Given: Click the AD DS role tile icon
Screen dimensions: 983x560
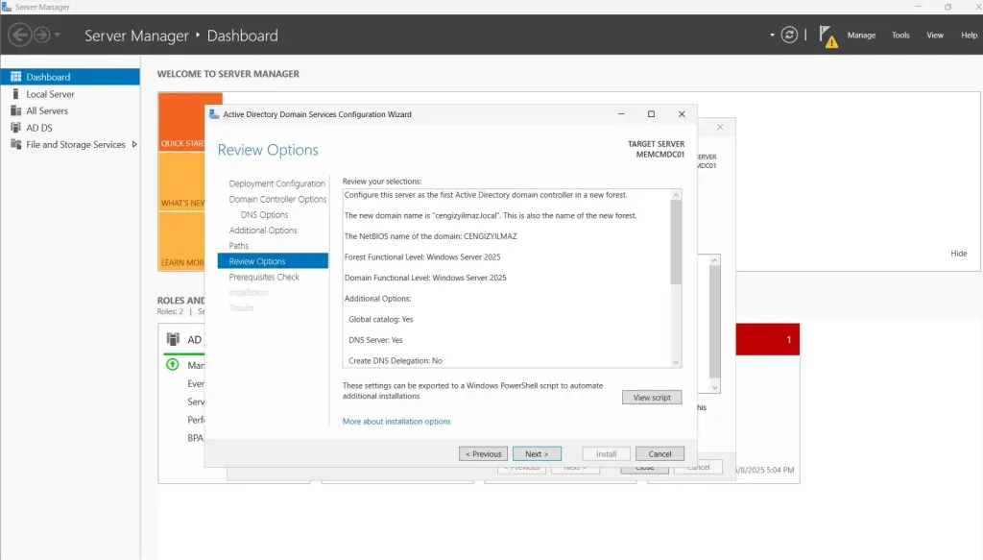Looking at the screenshot, I should pyautogui.click(x=173, y=339).
